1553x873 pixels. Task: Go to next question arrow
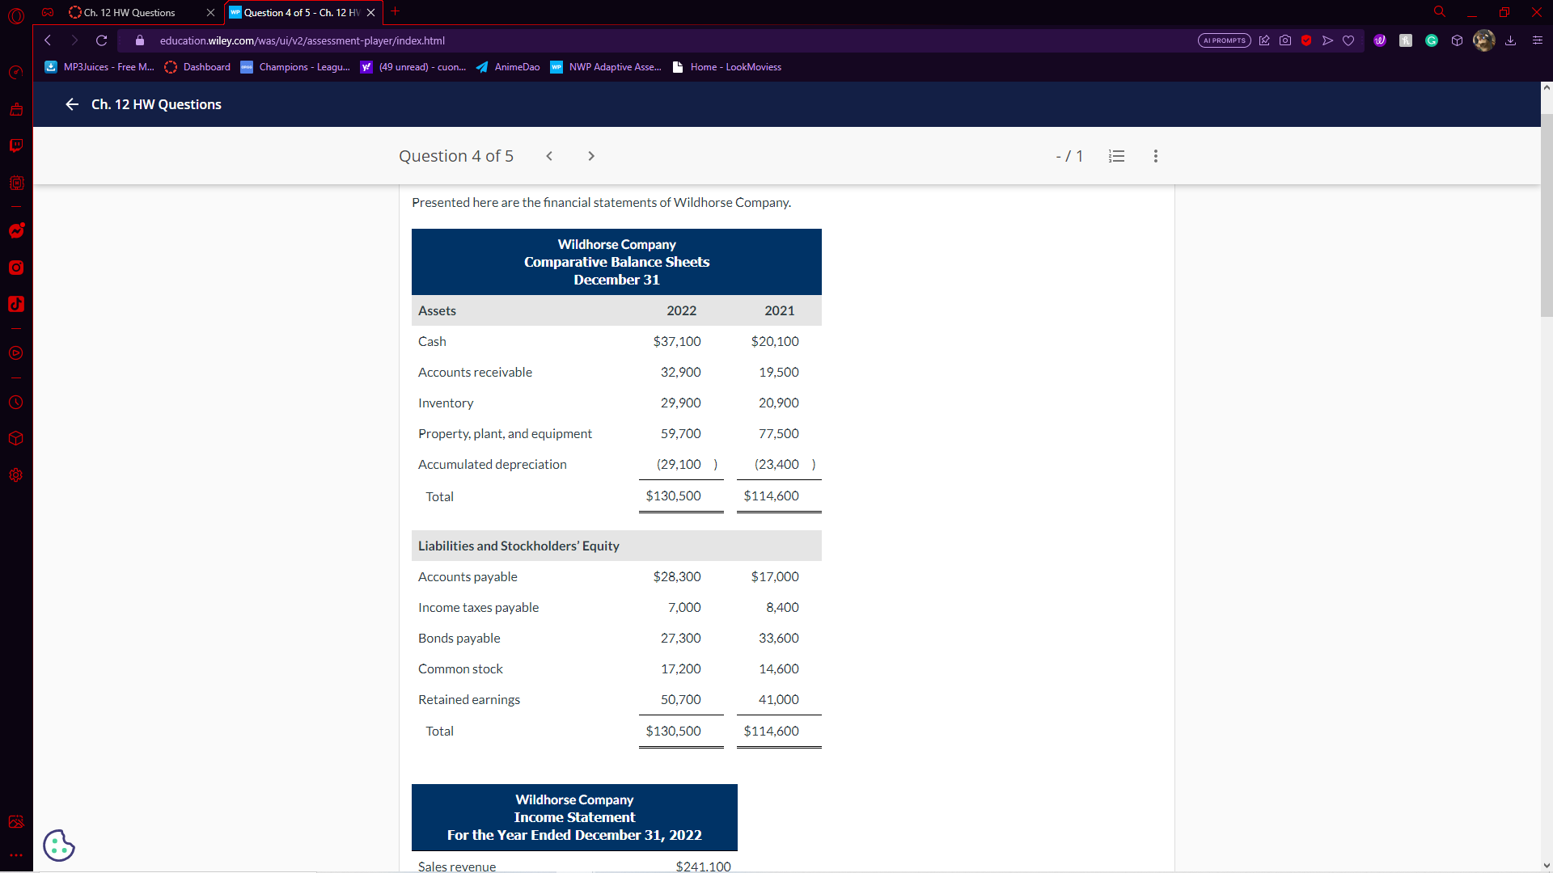click(591, 156)
